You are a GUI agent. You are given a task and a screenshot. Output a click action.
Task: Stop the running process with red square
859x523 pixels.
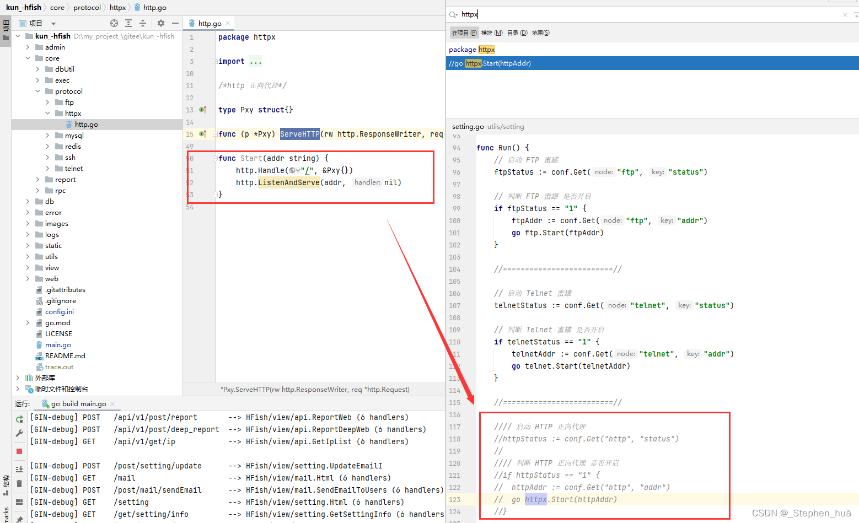click(19, 451)
